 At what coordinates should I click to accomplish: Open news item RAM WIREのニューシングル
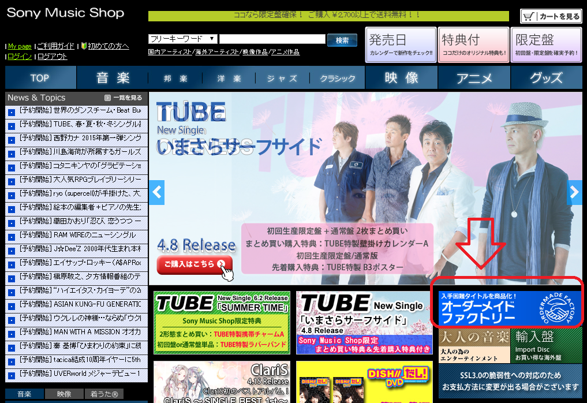tap(77, 236)
